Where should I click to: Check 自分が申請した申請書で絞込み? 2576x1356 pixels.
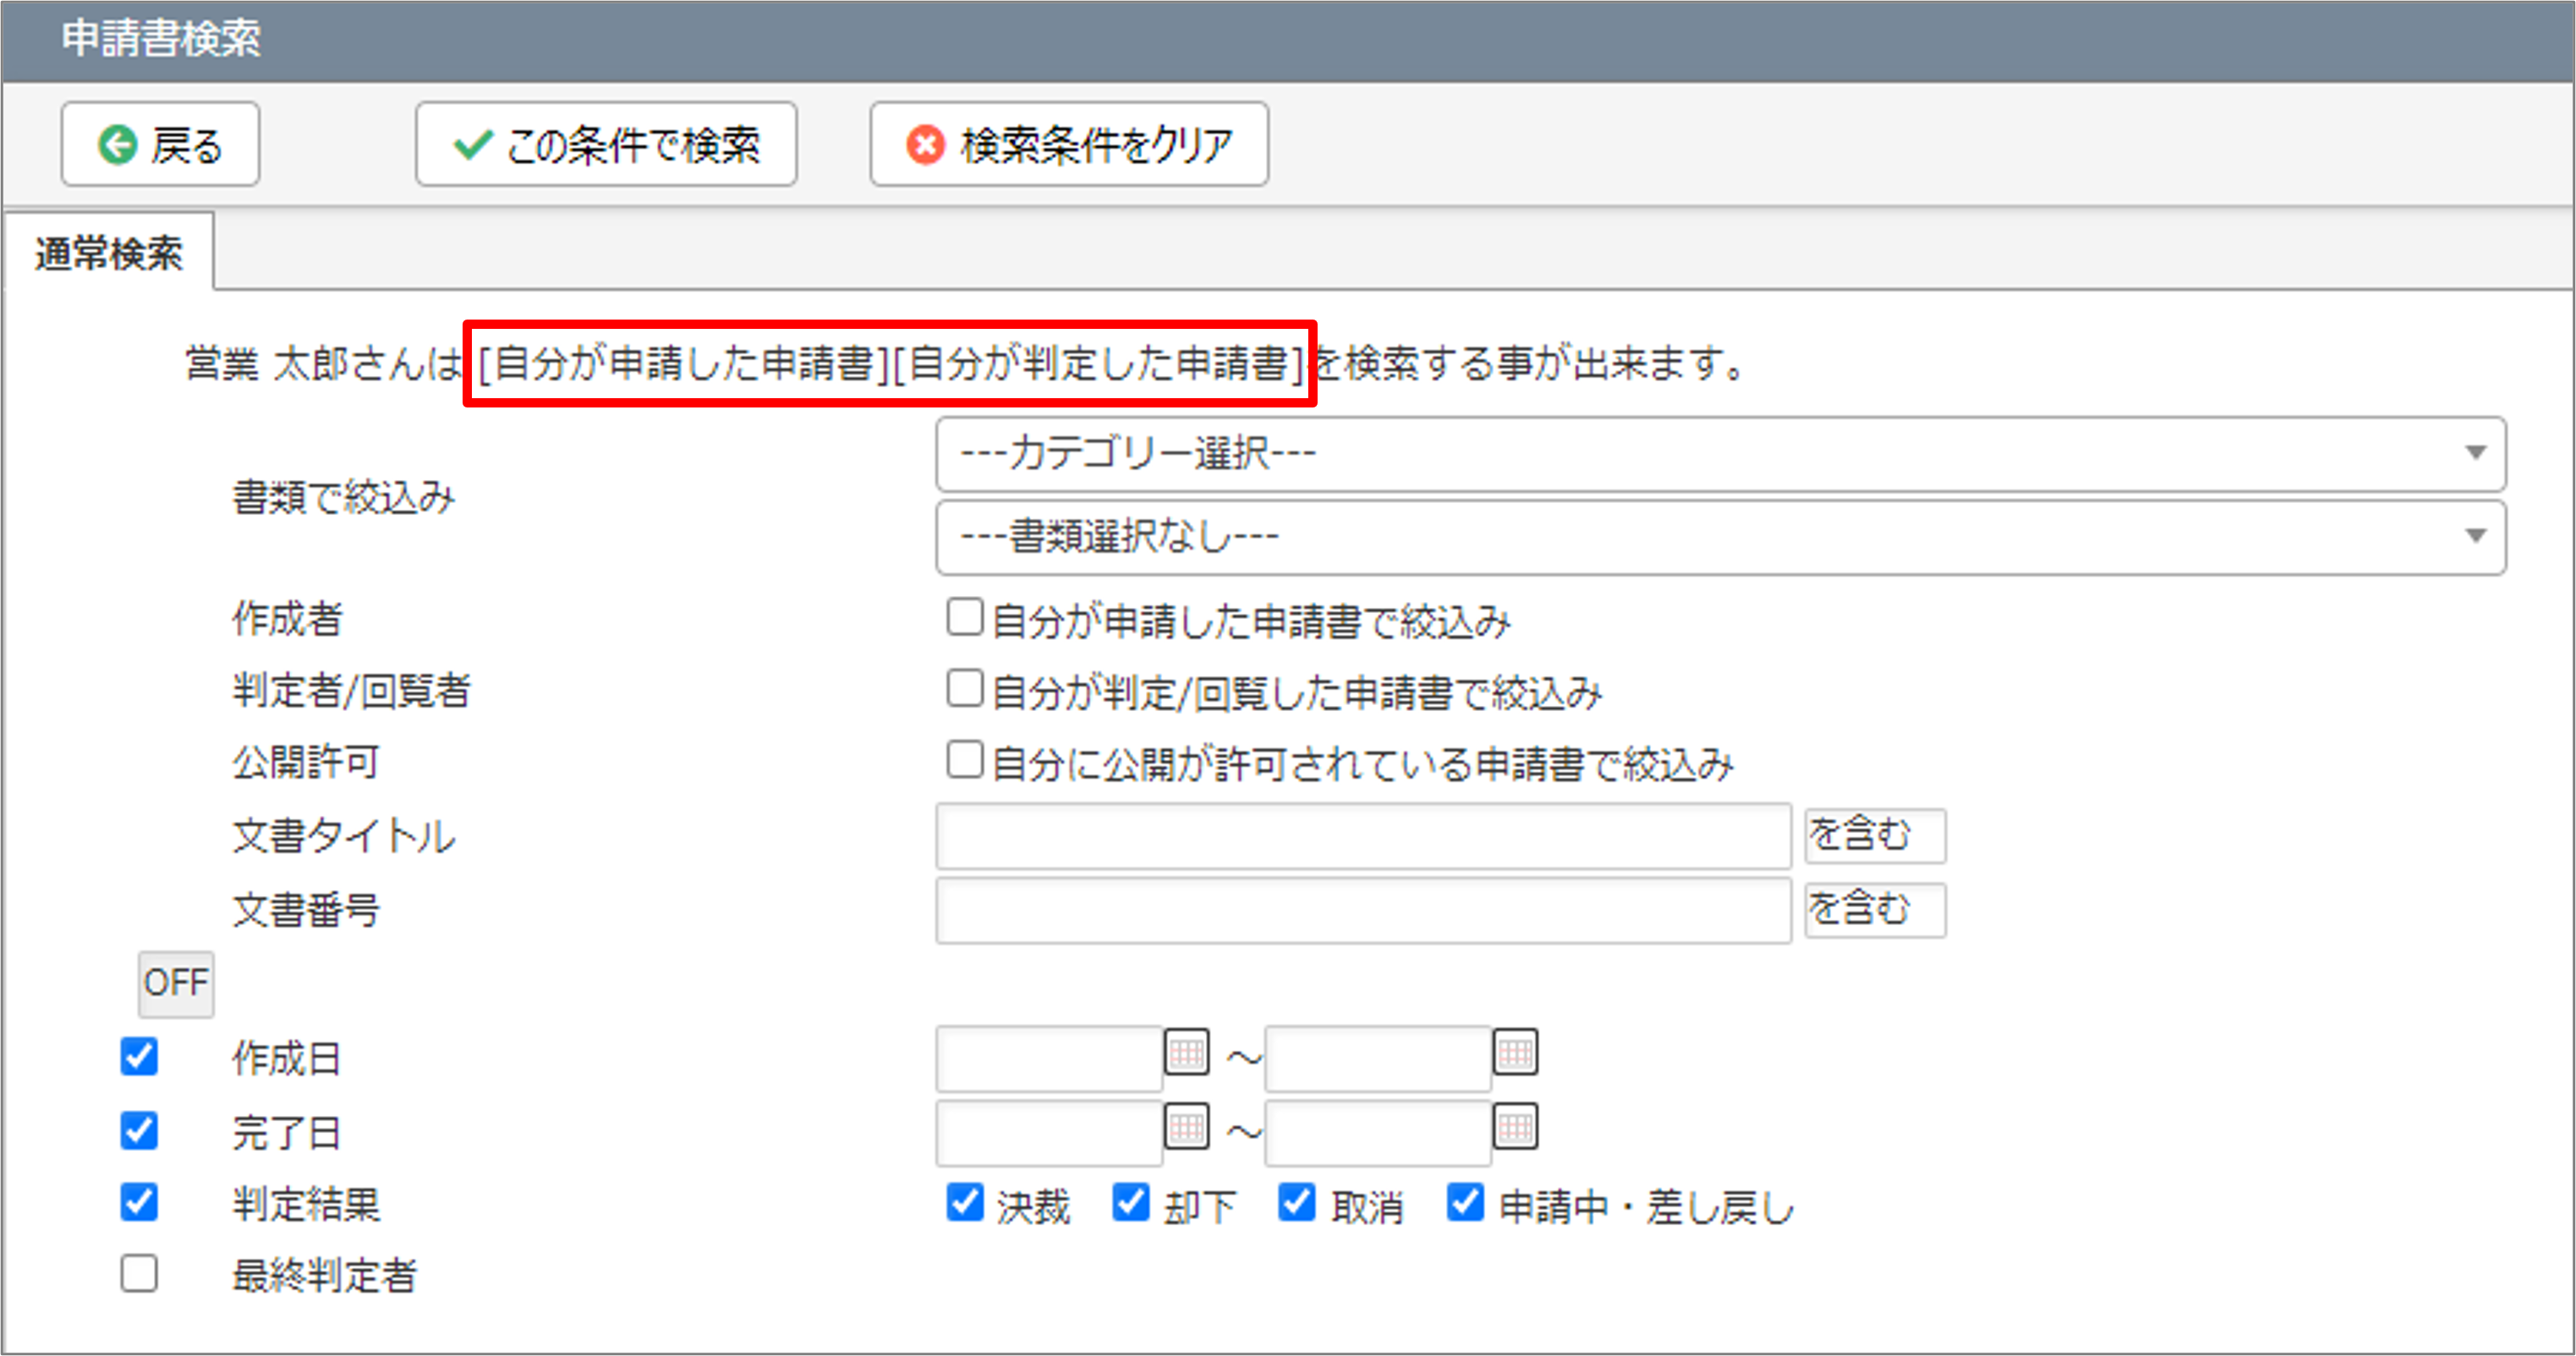965,617
